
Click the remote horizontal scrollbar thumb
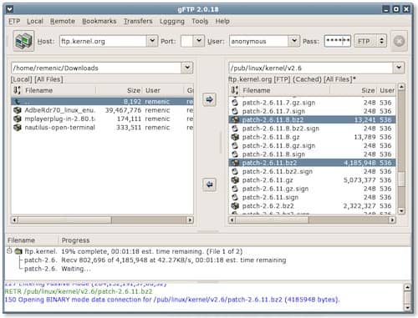272,220
